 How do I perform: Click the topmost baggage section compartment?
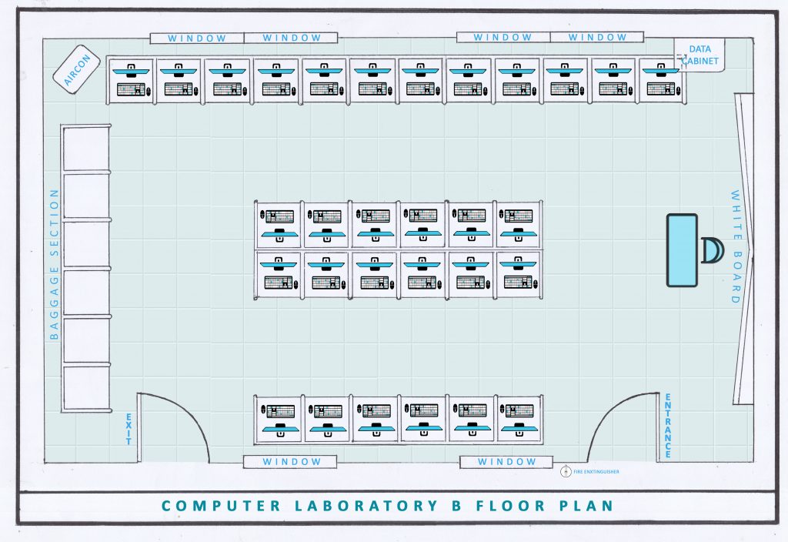85,149
